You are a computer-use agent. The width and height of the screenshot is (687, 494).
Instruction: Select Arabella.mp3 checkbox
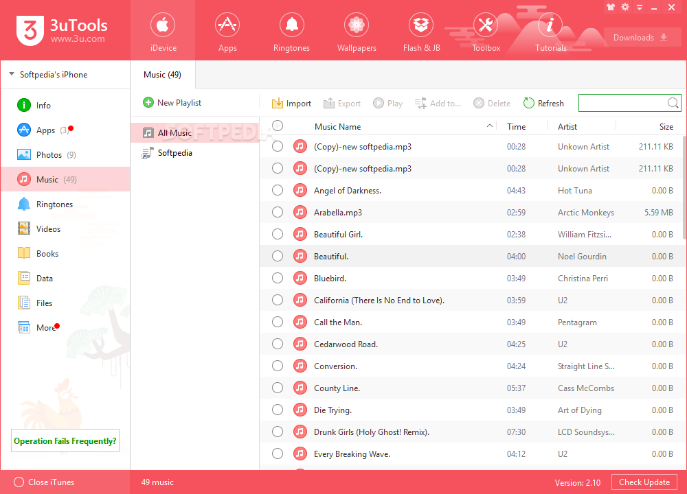(x=278, y=212)
